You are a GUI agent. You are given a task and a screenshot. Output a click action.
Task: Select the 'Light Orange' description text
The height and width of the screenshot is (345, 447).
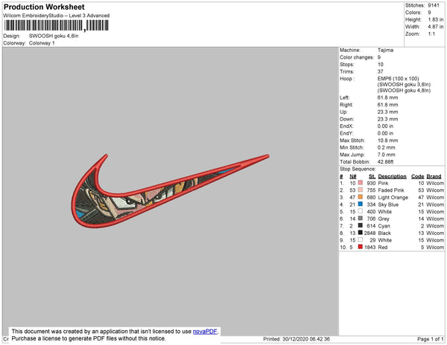(393, 197)
